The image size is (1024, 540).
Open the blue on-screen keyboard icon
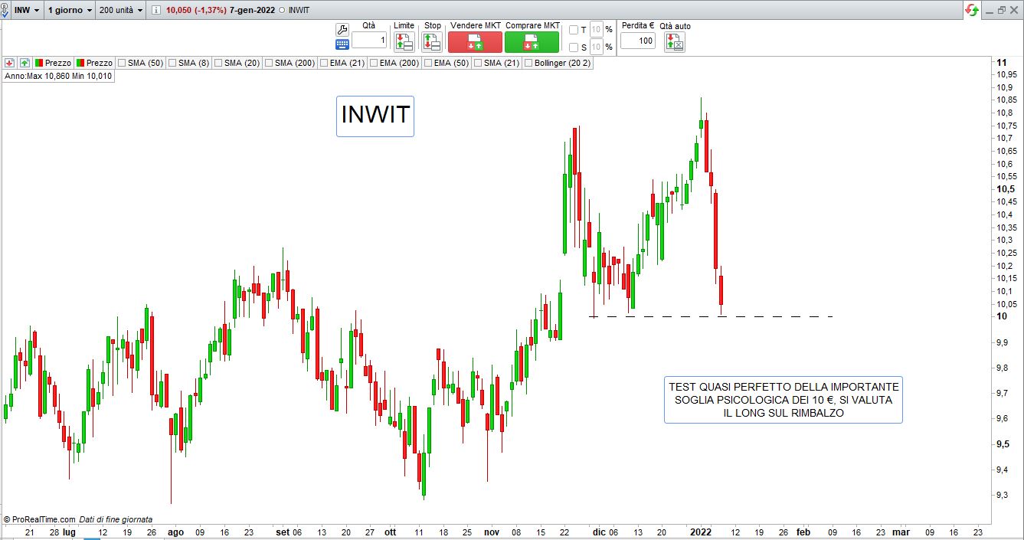(x=342, y=44)
